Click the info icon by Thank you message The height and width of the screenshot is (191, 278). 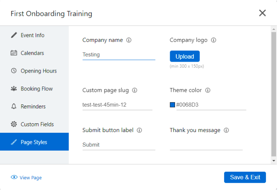coord(226,130)
